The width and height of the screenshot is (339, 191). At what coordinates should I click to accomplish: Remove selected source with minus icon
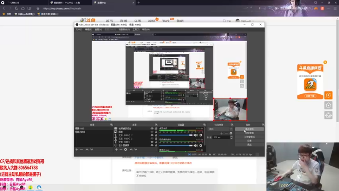tap(121, 149)
